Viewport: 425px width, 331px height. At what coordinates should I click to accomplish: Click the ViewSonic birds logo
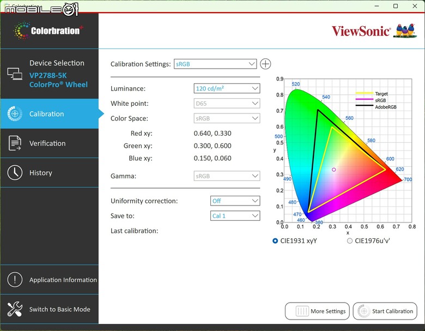(405, 31)
